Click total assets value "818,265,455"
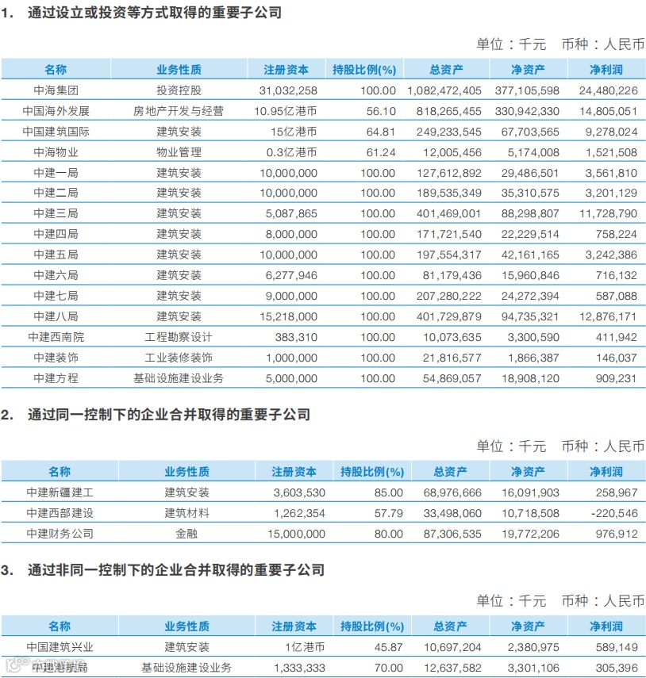The width and height of the screenshot is (646, 678). [449, 111]
